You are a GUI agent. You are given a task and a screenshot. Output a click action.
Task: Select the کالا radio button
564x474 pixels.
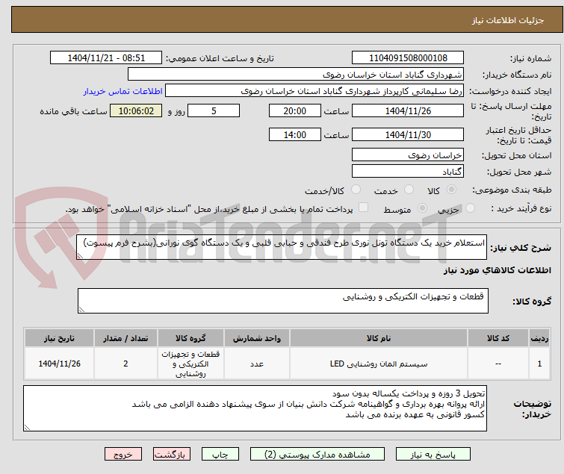click(451, 190)
